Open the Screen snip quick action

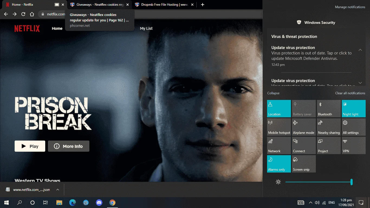(304, 164)
